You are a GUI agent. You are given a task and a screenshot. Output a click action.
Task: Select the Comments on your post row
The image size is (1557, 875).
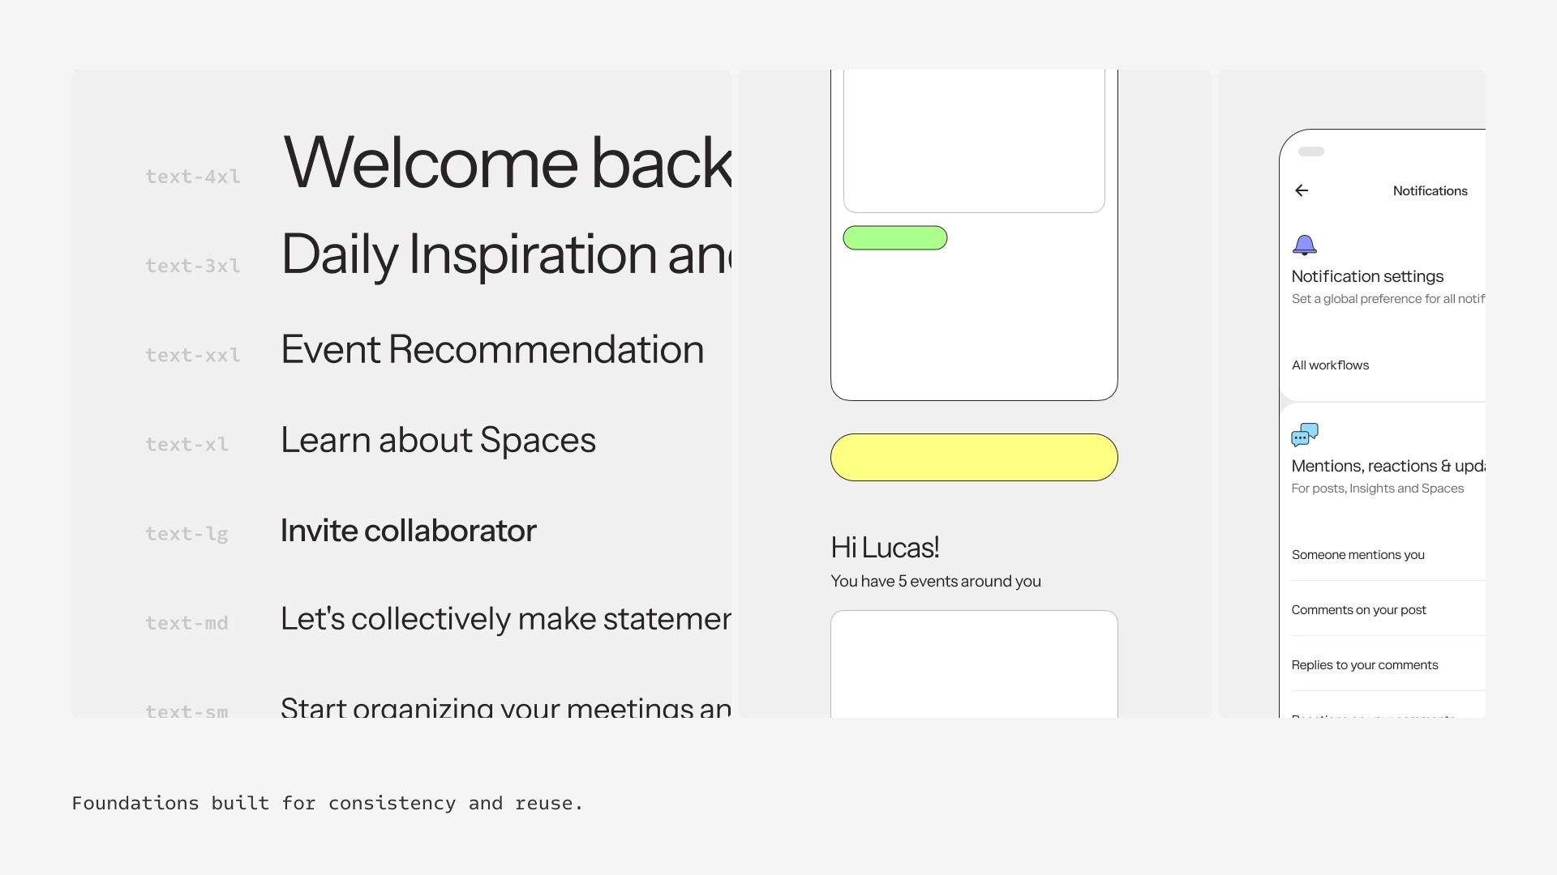pos(1388,609)
